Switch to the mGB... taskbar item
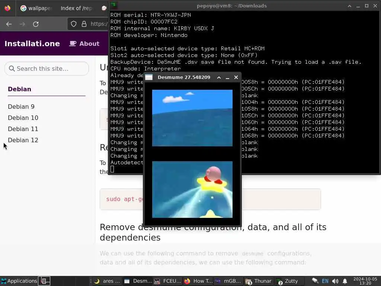Image resolution: width=381 pixels, height=286 pixels. 228,281
